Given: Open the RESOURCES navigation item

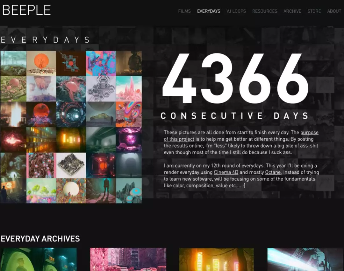Looking at the screenshot, I should point(265,11).
